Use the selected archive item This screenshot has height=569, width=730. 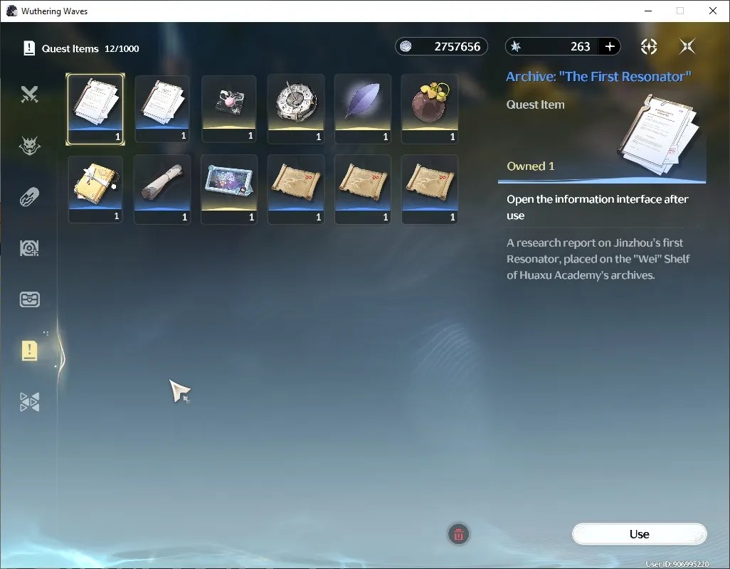point(639,534)
